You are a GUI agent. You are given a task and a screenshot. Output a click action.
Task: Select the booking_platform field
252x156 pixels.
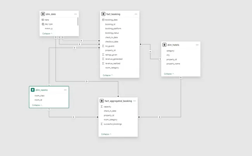pyautogui.click(x=113, y=29)
